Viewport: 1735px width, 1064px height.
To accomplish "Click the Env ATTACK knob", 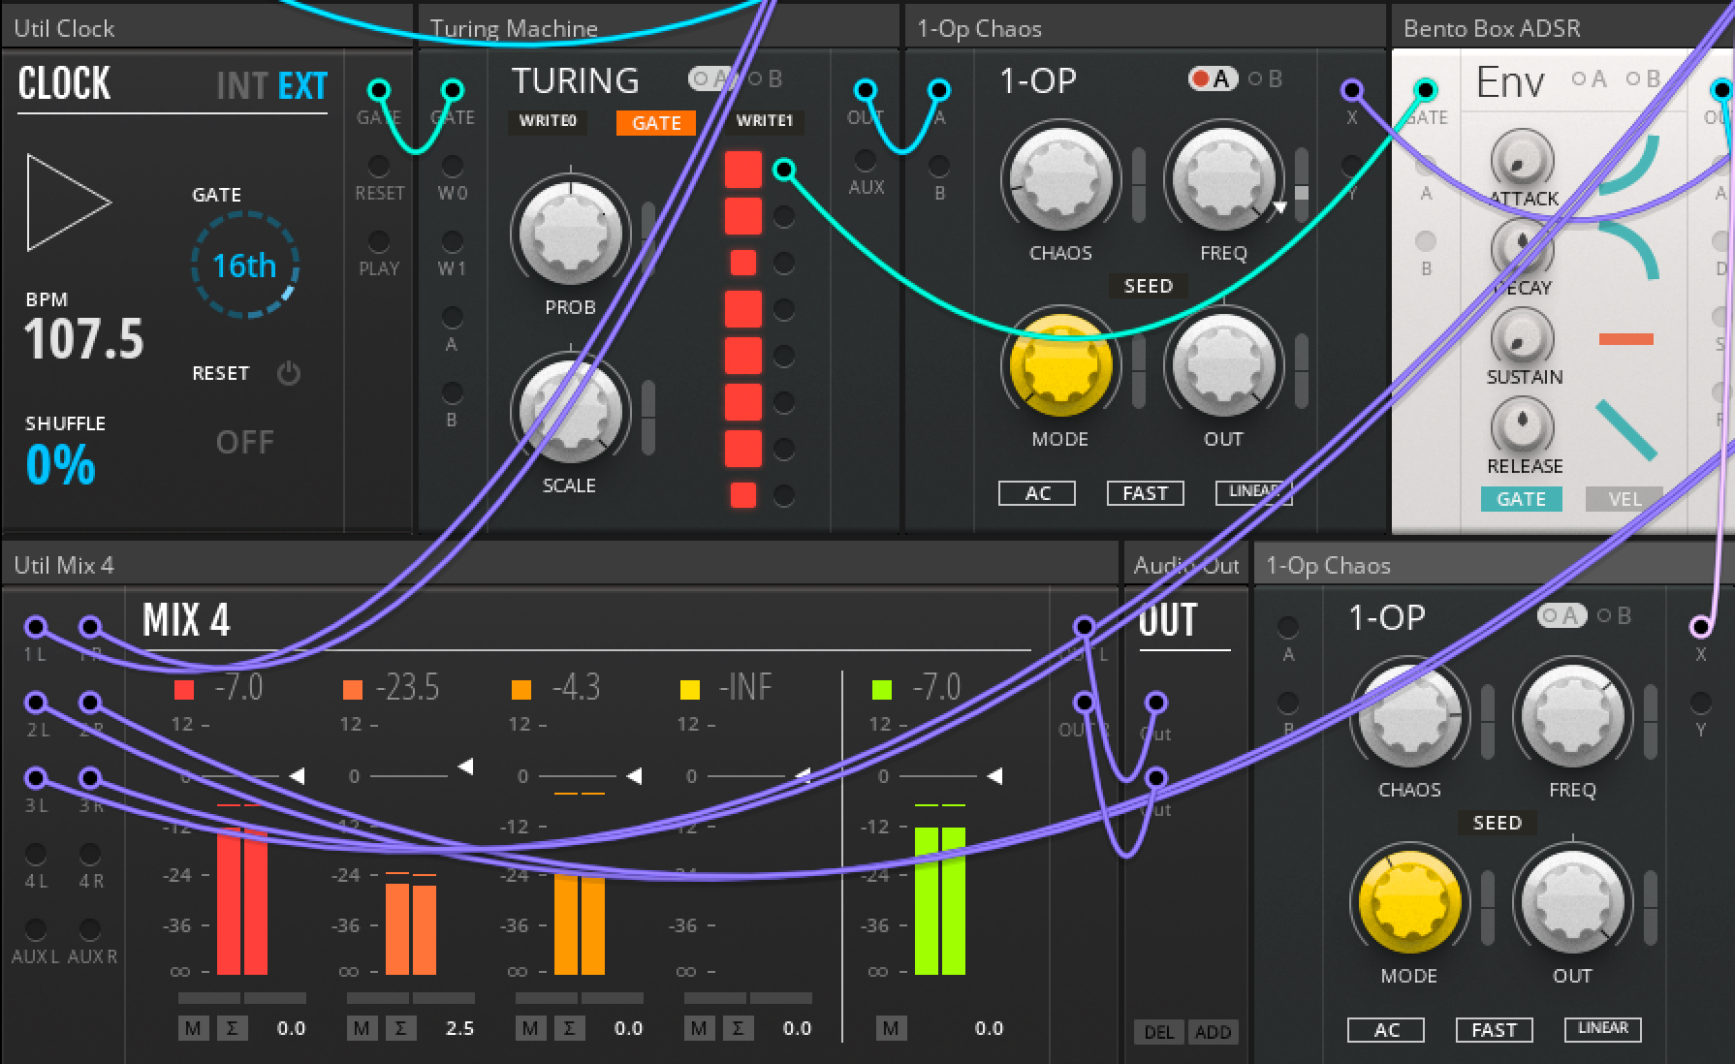I will 1522,158.
